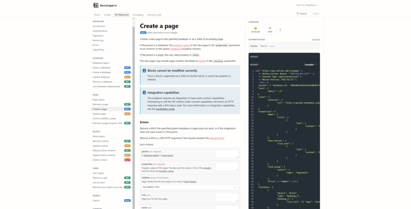Click the sidebar vertical scrollbar

pyautogui.click(x=134, y=112)
